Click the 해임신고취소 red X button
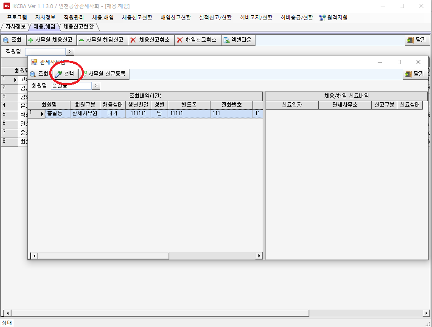 click(x=197, y=40)
